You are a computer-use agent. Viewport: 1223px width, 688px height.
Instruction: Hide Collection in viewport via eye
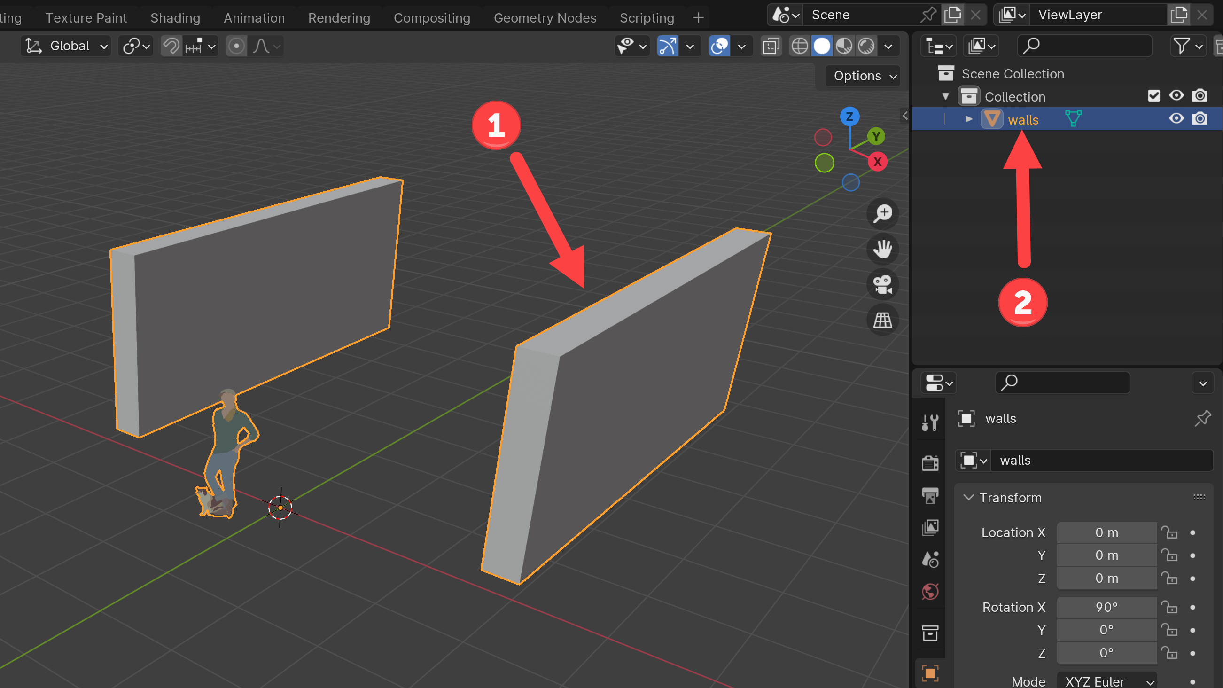[x=1176, y=96]
